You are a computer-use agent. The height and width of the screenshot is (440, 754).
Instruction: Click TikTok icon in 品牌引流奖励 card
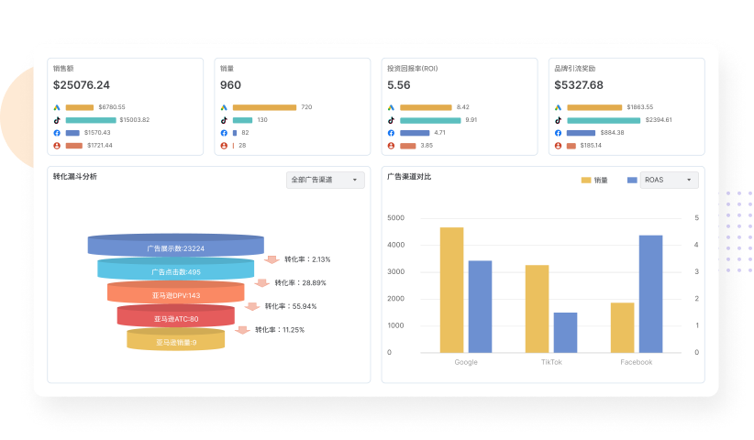pyautogui.click(x=558, y=120)
